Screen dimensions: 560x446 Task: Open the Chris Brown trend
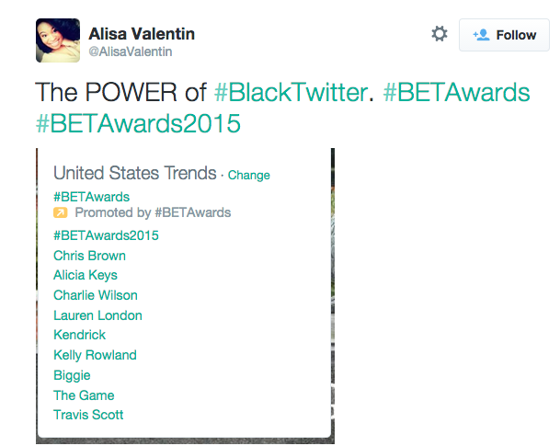point(89,256)
